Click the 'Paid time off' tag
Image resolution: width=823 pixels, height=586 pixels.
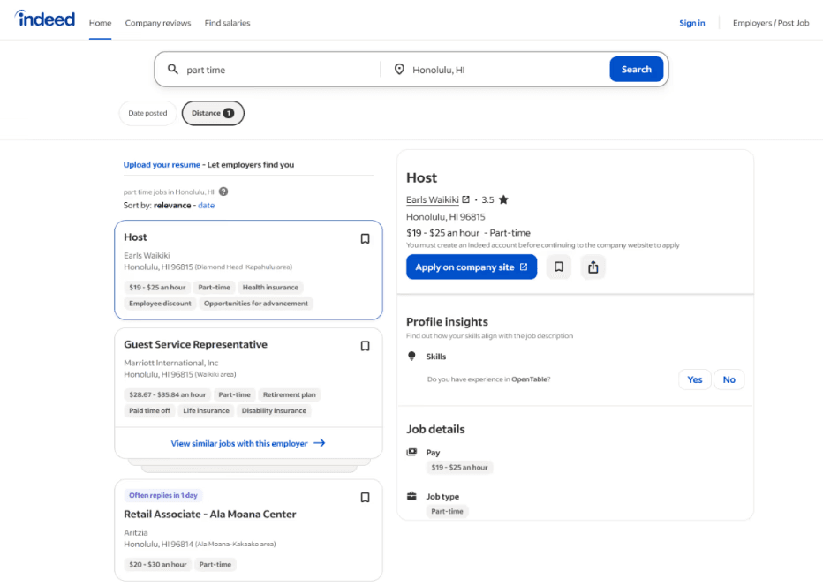point(149,410)
